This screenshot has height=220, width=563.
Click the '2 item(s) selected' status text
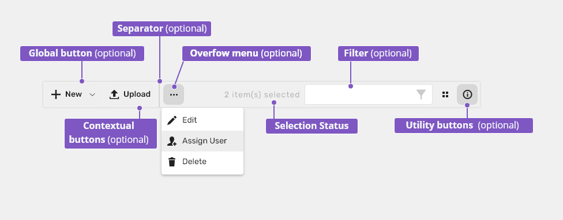(x=262, y=94)
